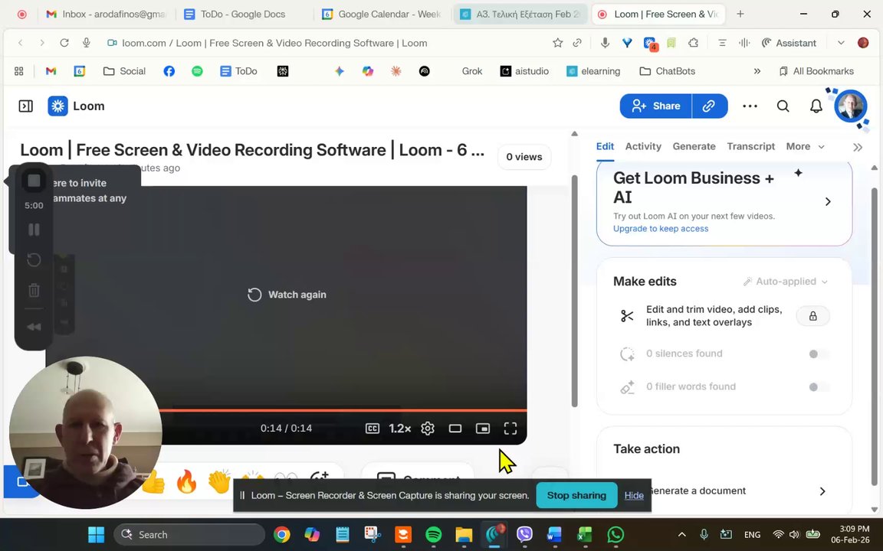This screenshot has width=883, height=551.
Task: Click the Share button
Action: click(x=656, y=106)
